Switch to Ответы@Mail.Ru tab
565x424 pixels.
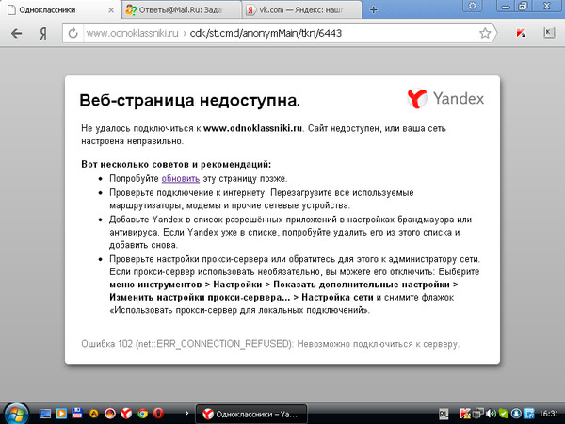click(182, 10)
